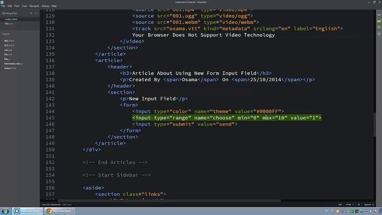Screen dimensions: 382x215
Task: Switch to Brackets in the taskbar
Action: pyautogui.click(x=27, y=211)
